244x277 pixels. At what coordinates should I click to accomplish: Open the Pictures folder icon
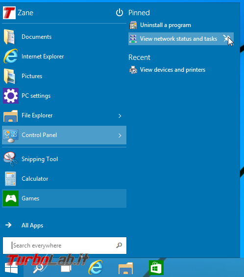9,76
